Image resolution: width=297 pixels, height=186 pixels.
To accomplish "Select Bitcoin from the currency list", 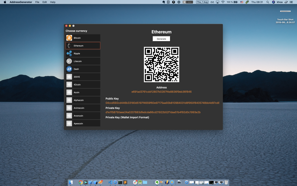I will coord(83,38).
